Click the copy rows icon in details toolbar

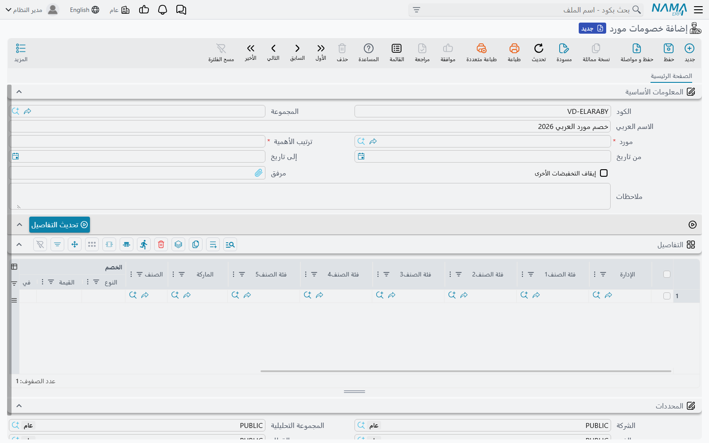click(x=195, y=245)
